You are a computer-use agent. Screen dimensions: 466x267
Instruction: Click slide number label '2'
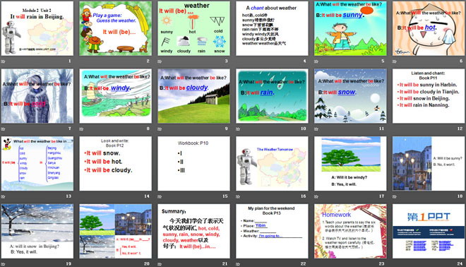tap(148, 61)
